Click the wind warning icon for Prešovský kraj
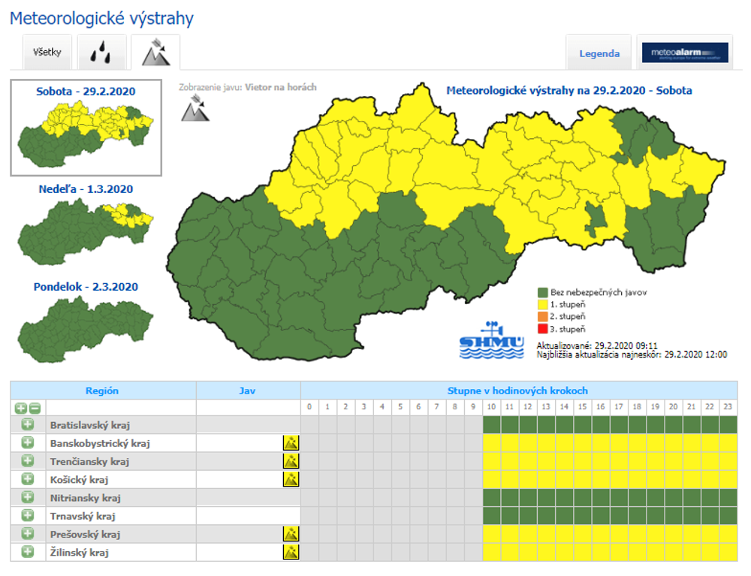 (291, 534)
